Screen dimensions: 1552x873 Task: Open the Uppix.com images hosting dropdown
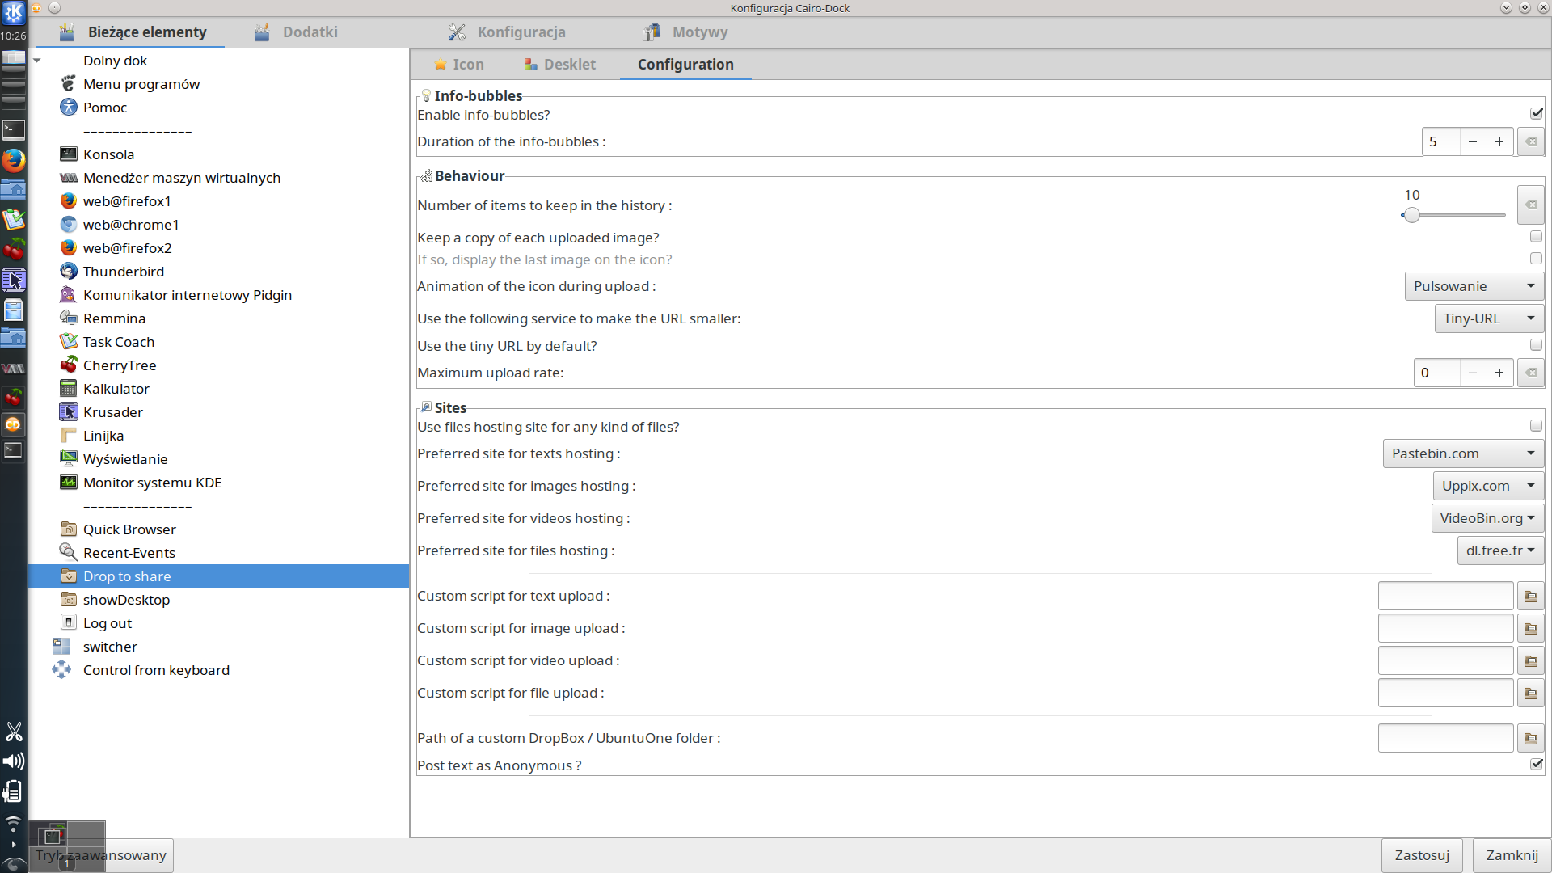(x=1488, y=486)
